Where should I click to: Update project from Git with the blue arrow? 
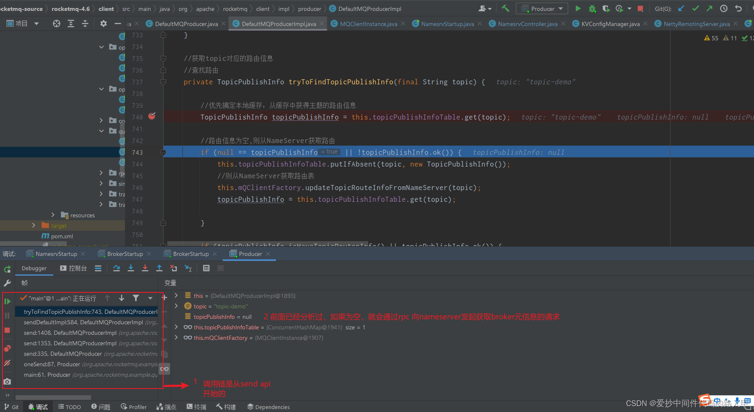tap(681, 8)
